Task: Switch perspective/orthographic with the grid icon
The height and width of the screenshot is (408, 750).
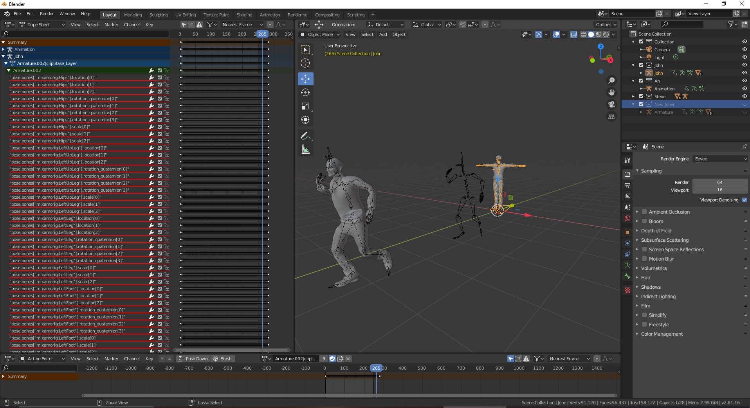Action: coord(611,117)
